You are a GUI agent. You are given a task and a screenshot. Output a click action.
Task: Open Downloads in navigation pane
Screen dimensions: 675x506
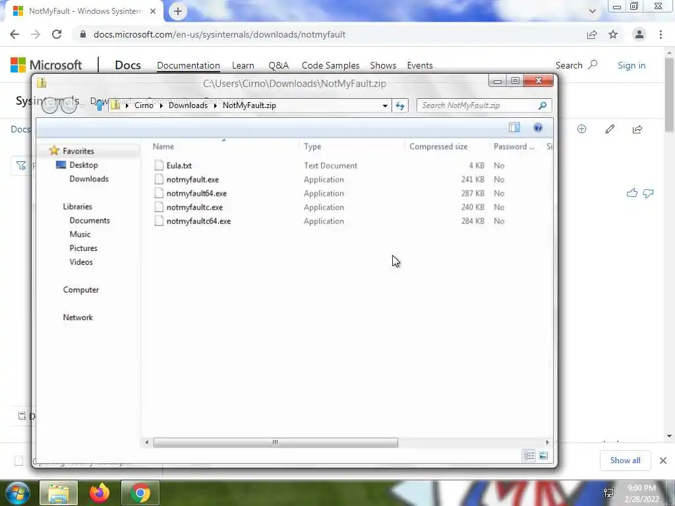(x=89, y=179)
